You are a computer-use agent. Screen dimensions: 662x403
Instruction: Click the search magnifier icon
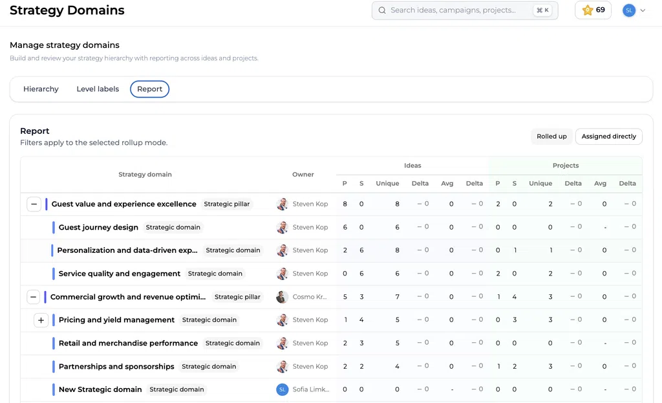(382, 10)
